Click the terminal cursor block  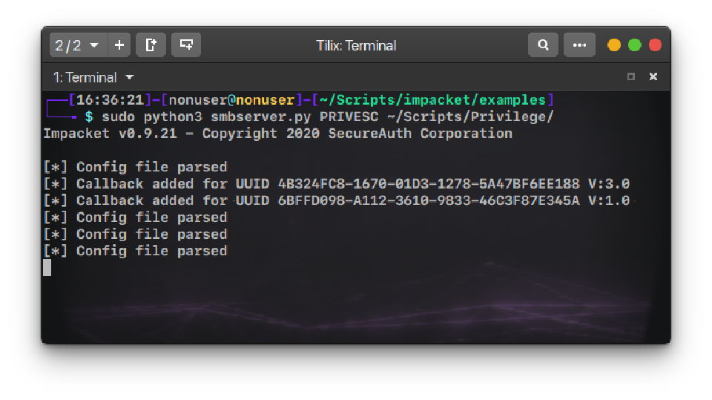[47, 267]
